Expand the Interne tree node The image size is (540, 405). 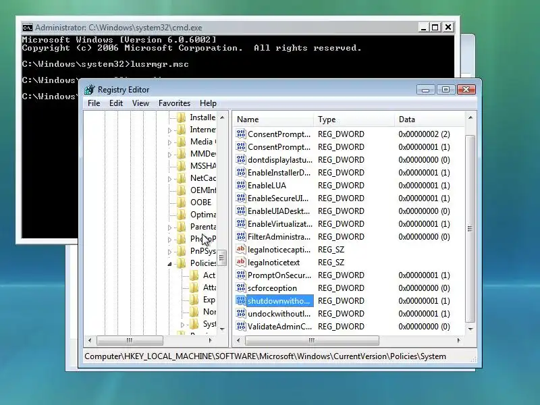tap(169, 130)
